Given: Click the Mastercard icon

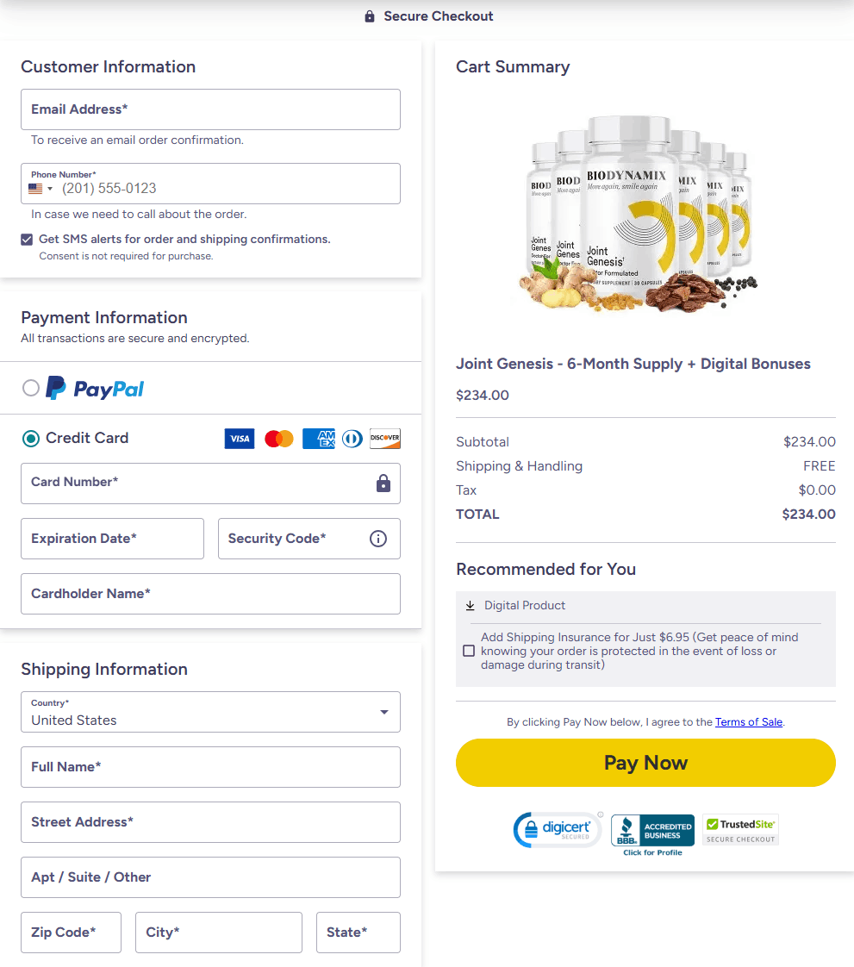Looking at the screenshot, I should tap(278, 439).
